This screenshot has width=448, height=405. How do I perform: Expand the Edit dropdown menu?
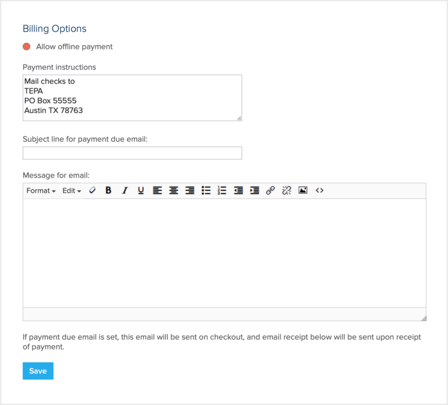pyautogui.click(x=72, y=190)
